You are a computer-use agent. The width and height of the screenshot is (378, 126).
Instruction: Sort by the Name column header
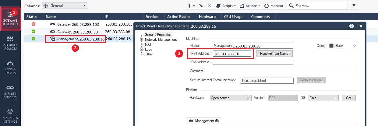pos(72,17)
